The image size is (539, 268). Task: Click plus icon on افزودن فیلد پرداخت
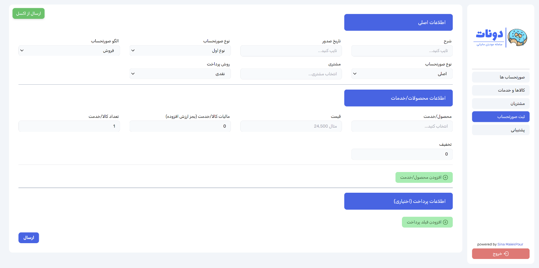445,222
